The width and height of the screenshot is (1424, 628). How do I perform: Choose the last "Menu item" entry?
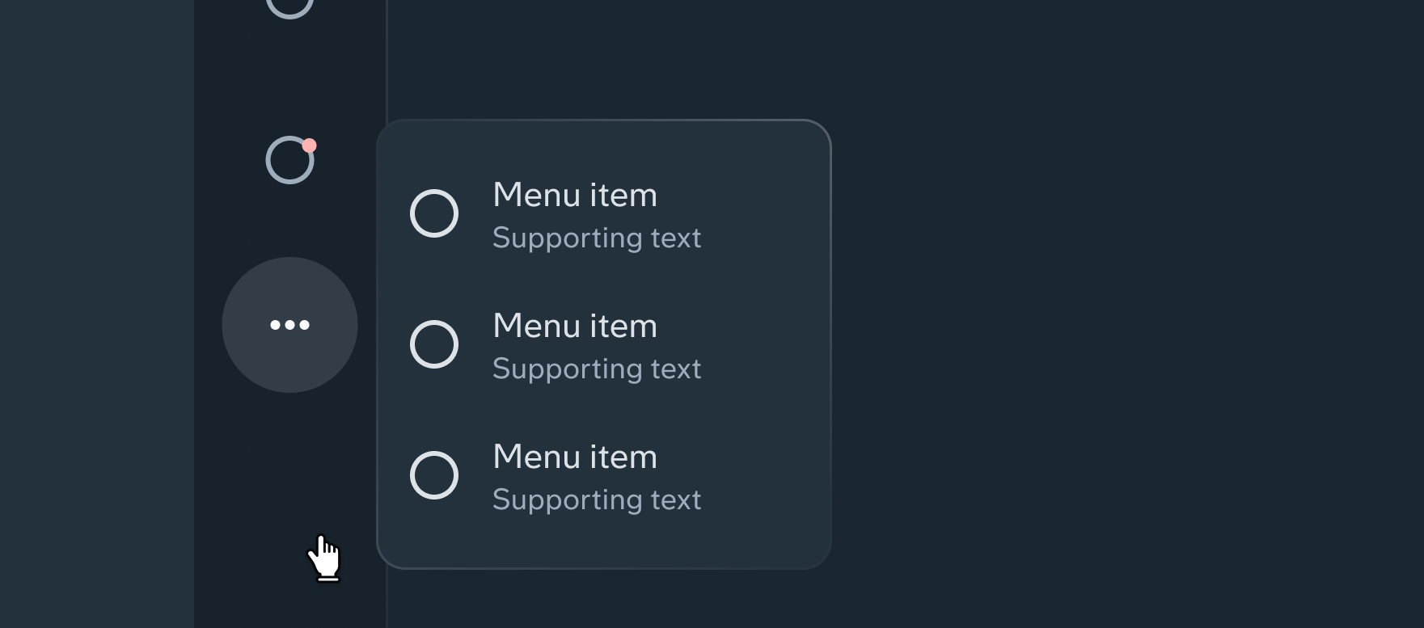(574, 457)
